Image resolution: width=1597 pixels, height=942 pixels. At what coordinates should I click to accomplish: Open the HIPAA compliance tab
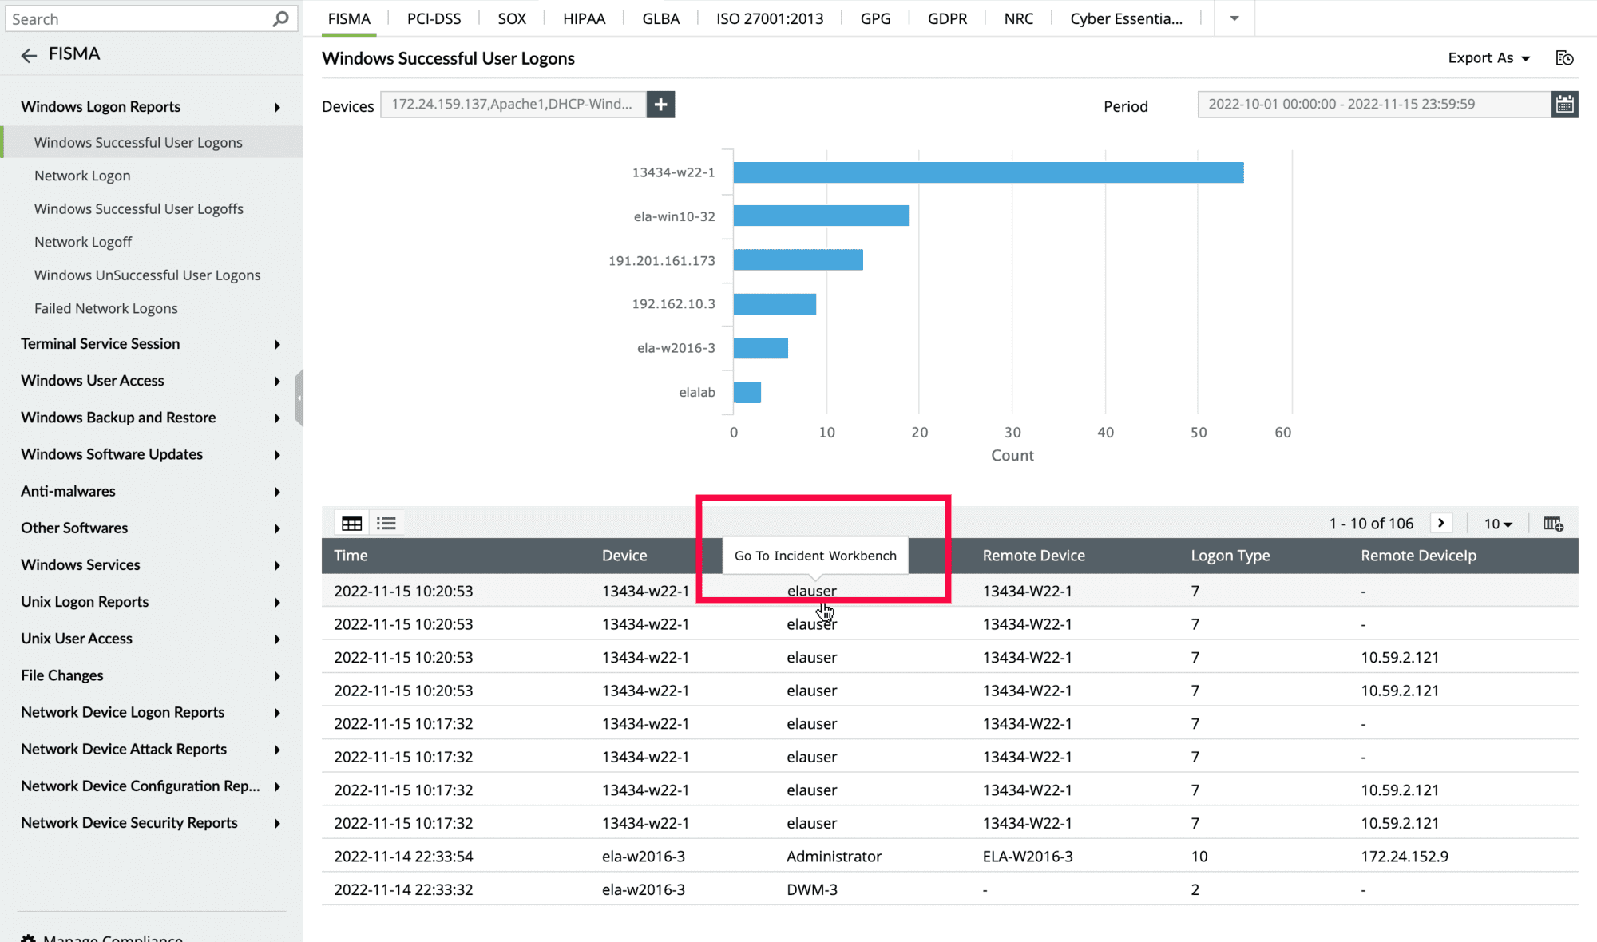coord(584,18)
